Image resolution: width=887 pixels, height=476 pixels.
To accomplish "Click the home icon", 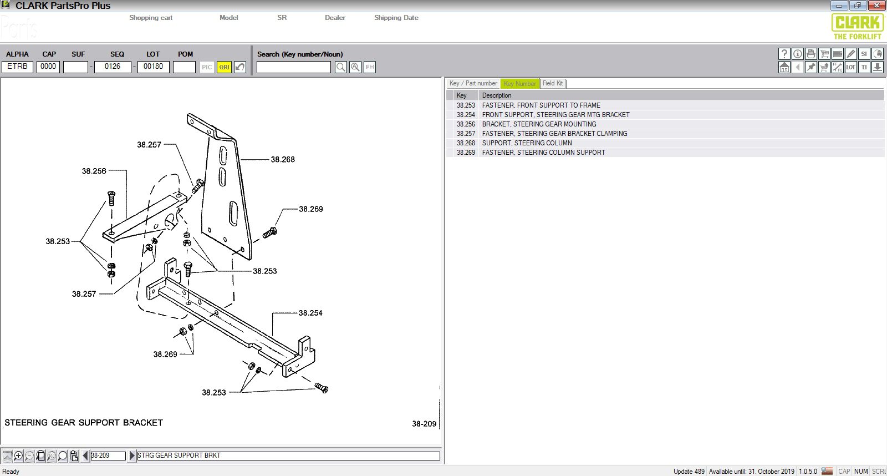I will coord(784,67).
